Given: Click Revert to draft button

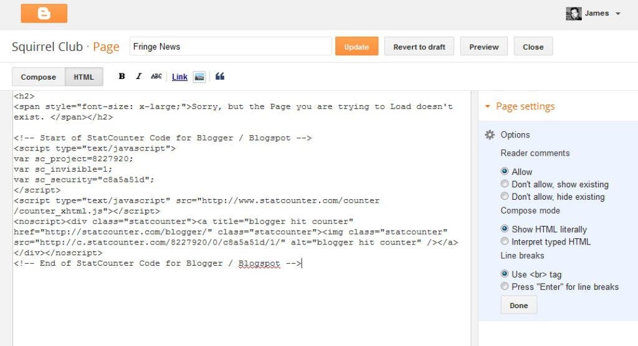Looking at the screenshot, I should pyautogui.click(x=419, y=47).
